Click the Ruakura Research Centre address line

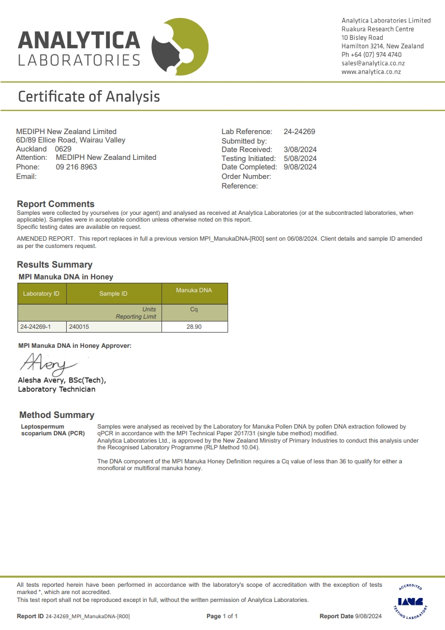(x=378, y=29)
